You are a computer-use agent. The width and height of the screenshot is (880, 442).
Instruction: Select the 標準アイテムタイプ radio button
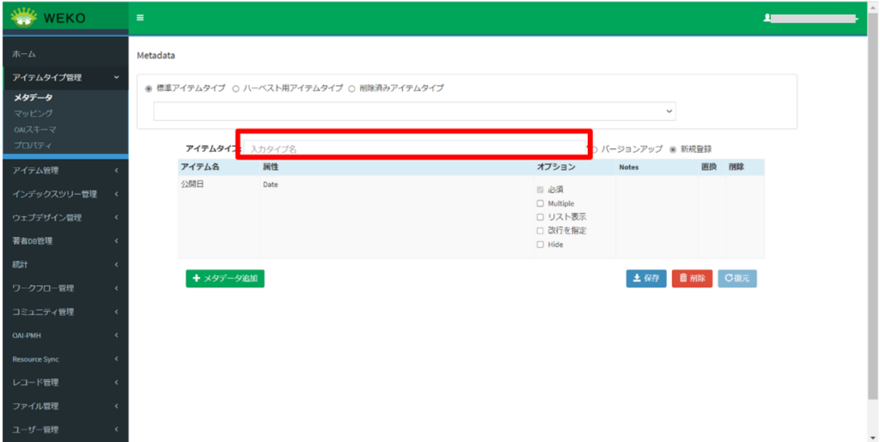(149, 88)
